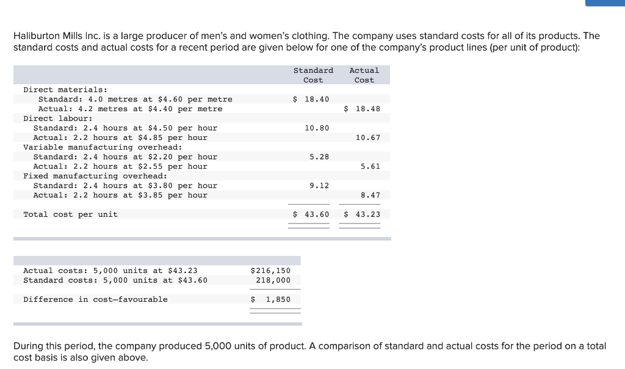
Task: Click 'Standard: 2.4 hours at $3.80 per hour'
Action: tap(125, 186)
